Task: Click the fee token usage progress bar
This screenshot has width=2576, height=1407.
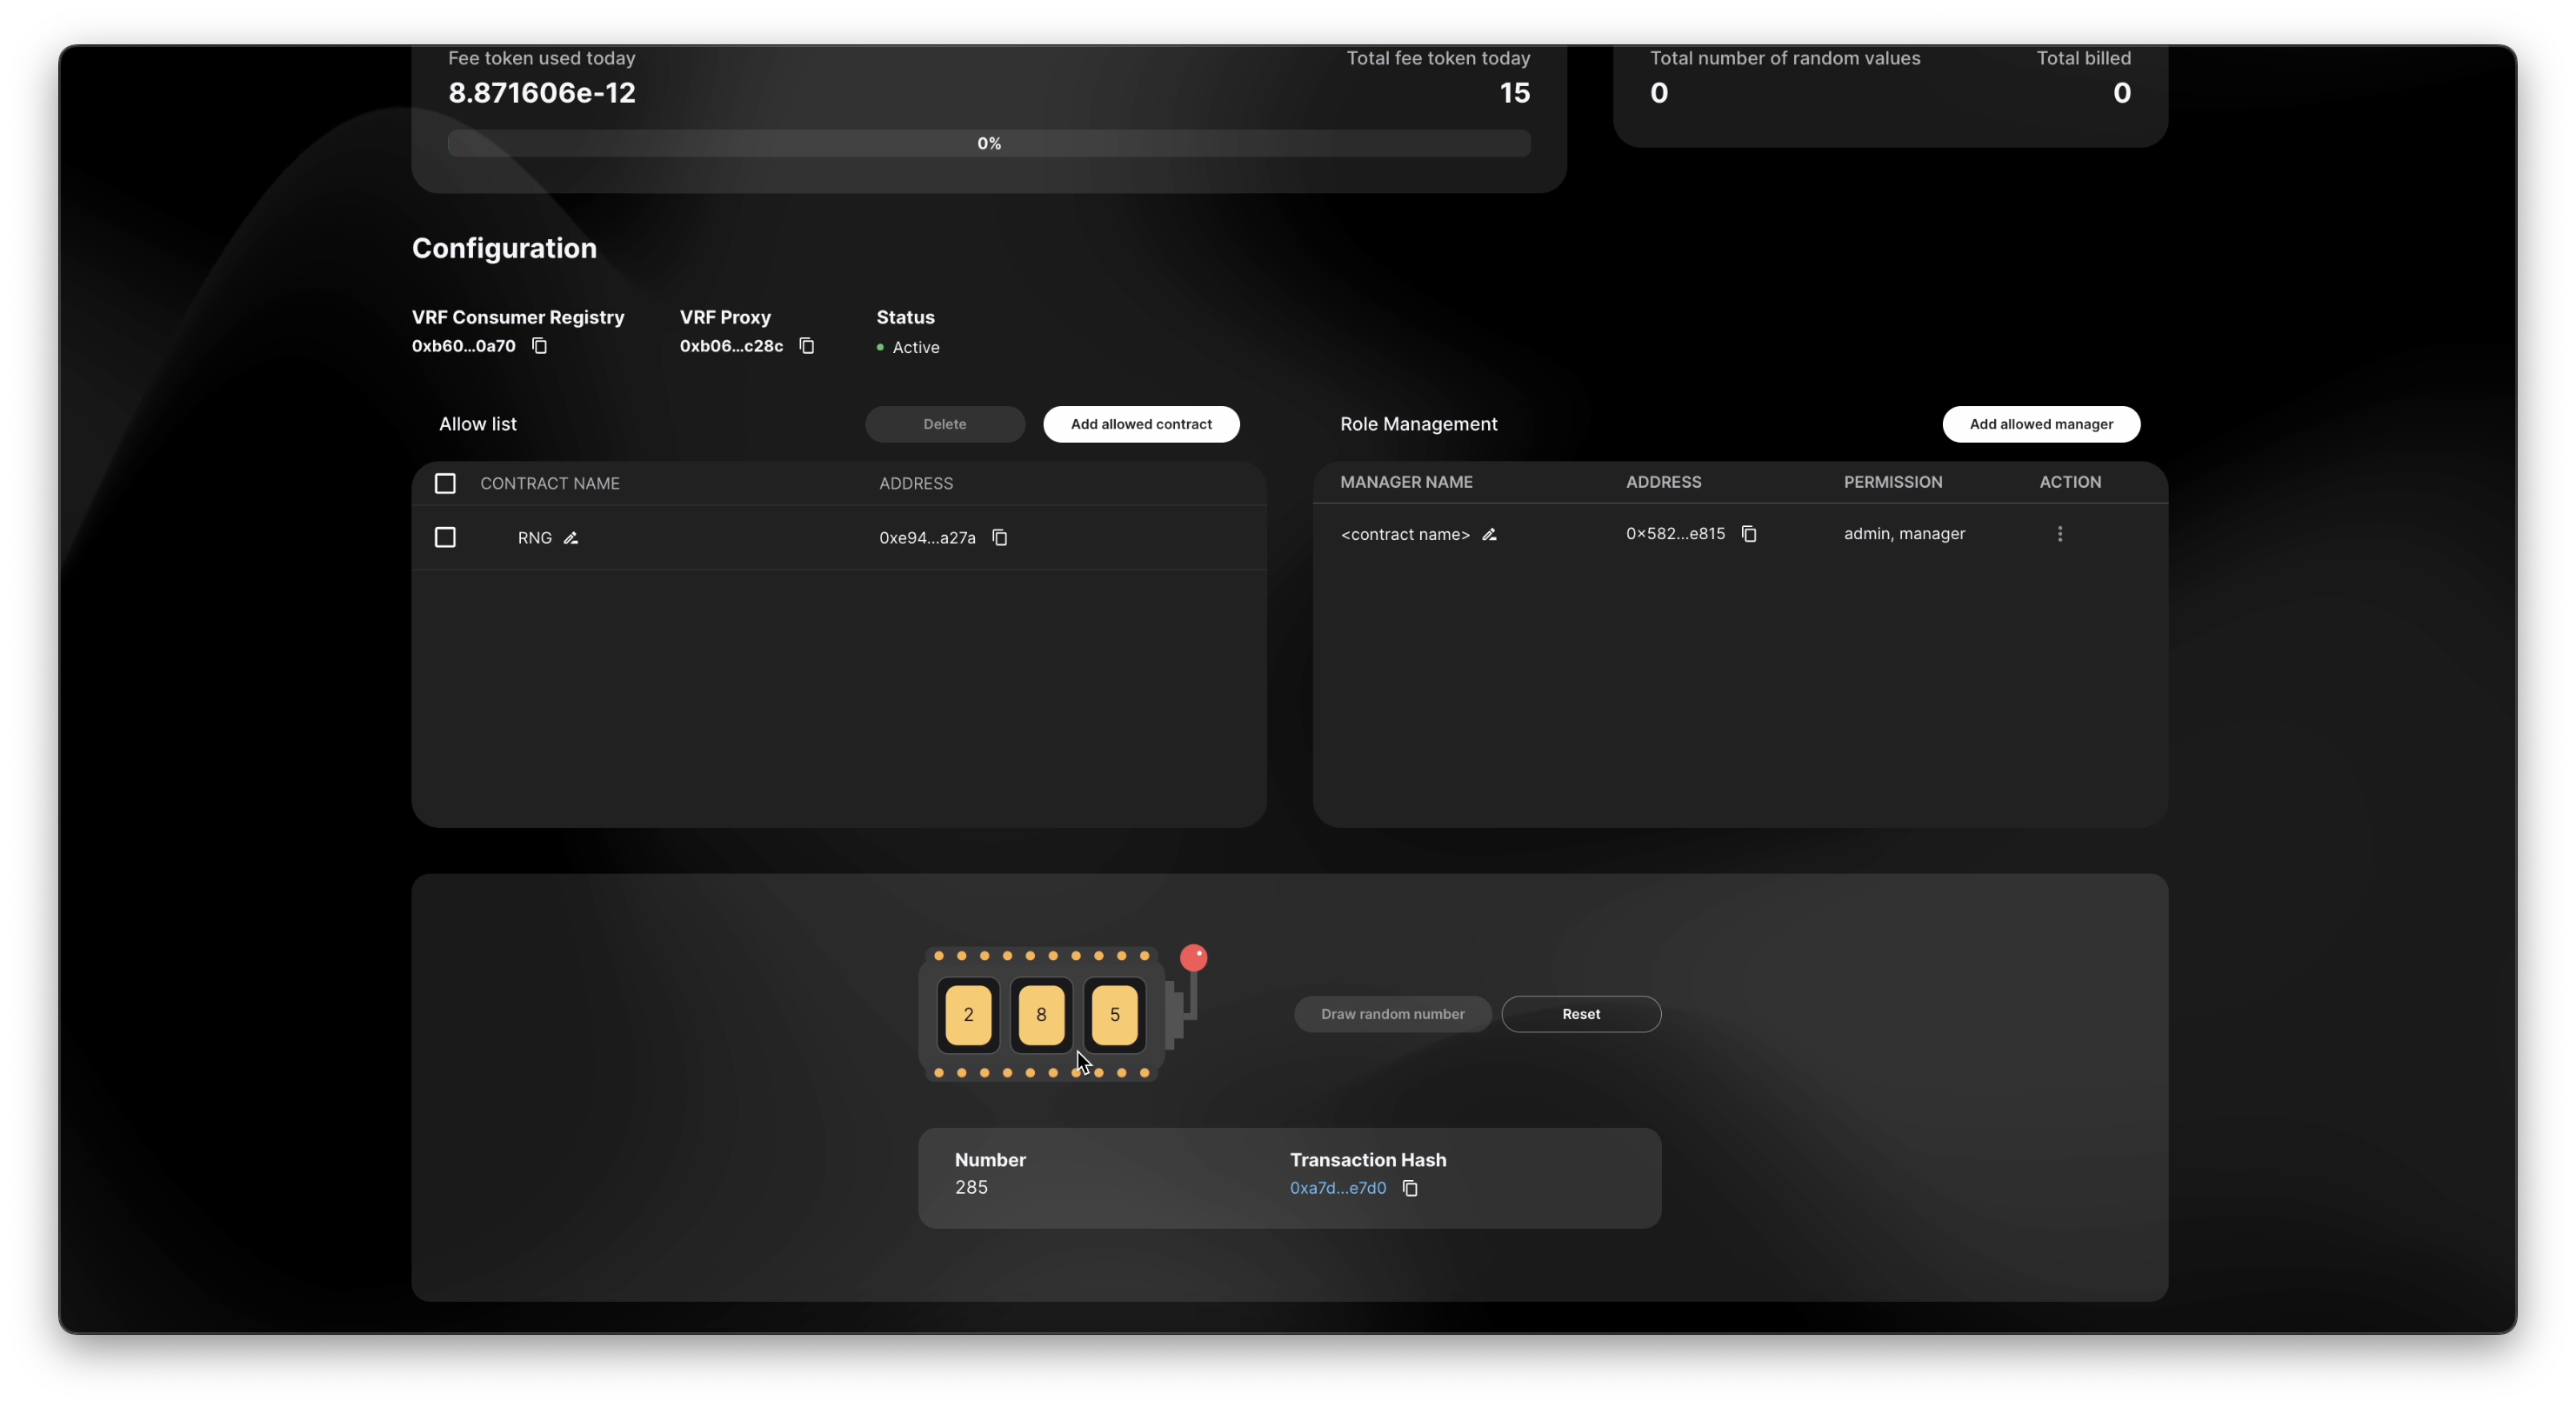Action: (x=988, y=144)
